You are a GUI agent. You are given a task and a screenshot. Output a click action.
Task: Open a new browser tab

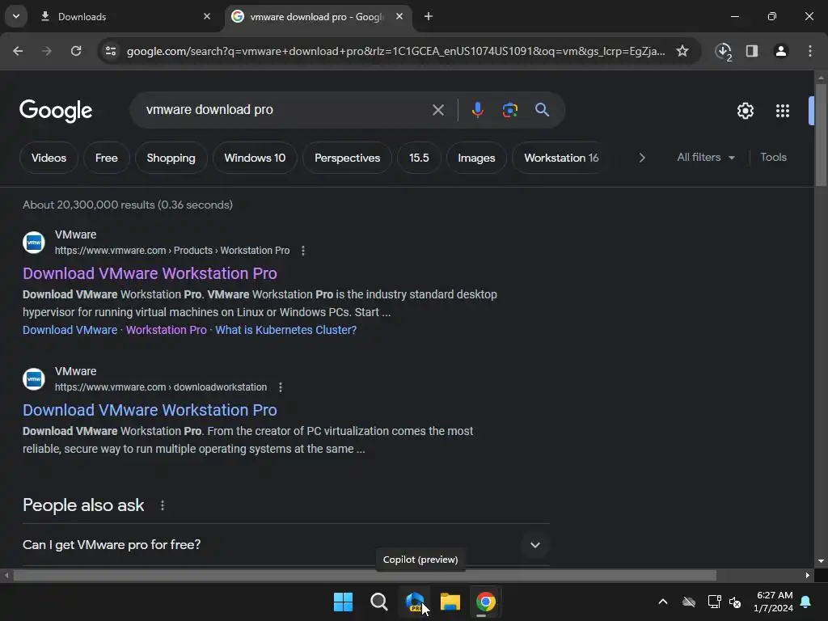[429, 16]
